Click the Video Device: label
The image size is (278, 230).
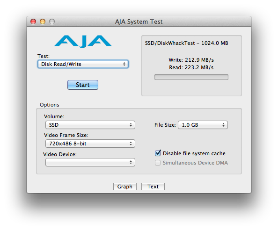tap(60, 154)
